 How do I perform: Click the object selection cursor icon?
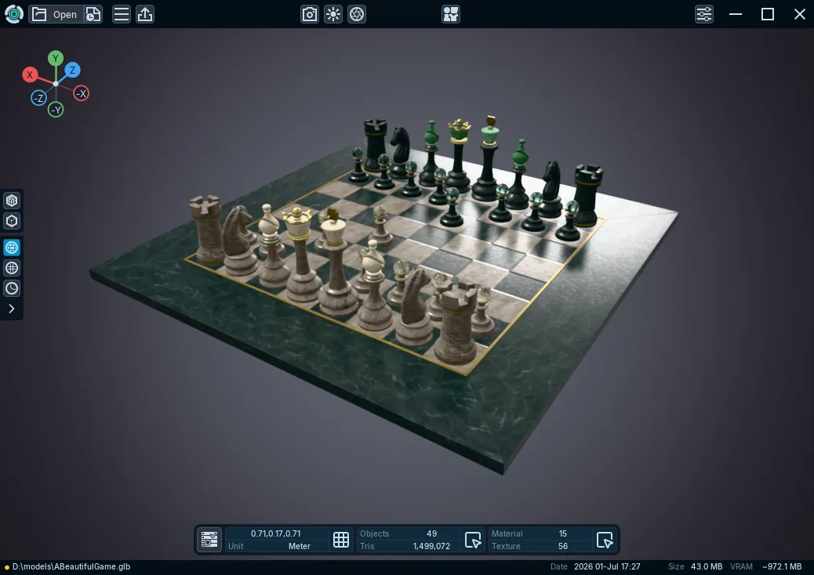[x=473, y=540]
